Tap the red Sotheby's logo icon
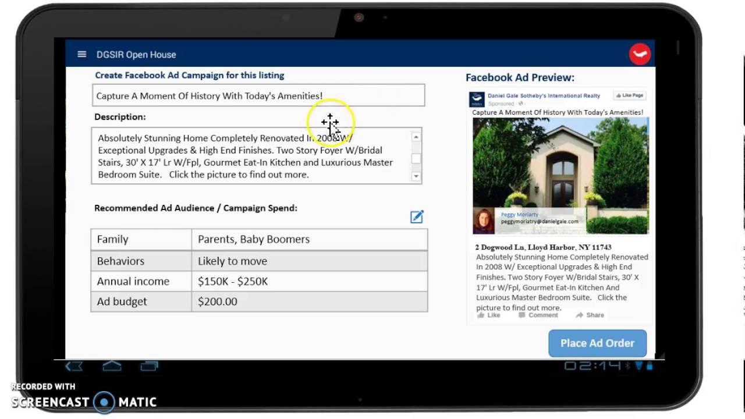 (x=640, y=54)
